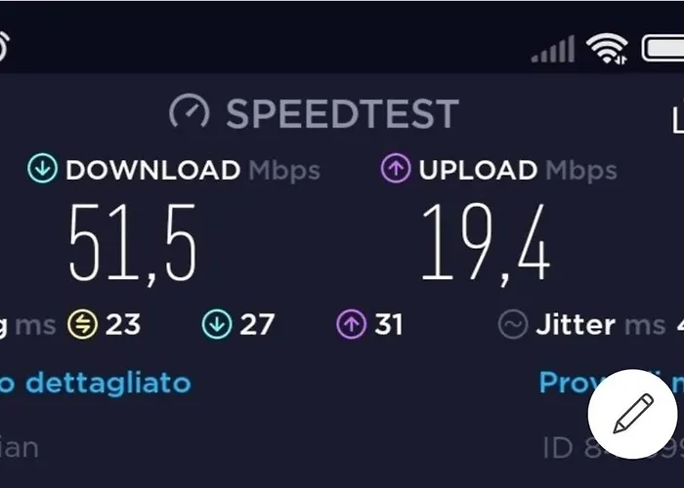684x488 pixels.
Task: Click the Jitter wave icon
Action: click(x=513, y=324)
